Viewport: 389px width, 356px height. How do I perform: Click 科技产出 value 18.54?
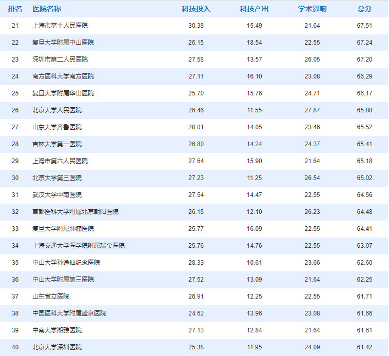pyautogui.click(x=255, y=43)
